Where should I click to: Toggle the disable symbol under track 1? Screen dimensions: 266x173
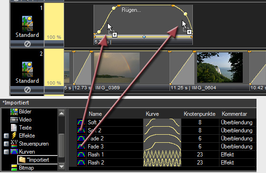click(28, 44)
